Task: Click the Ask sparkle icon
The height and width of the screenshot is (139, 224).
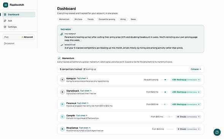Action: (x=5, y=21)
